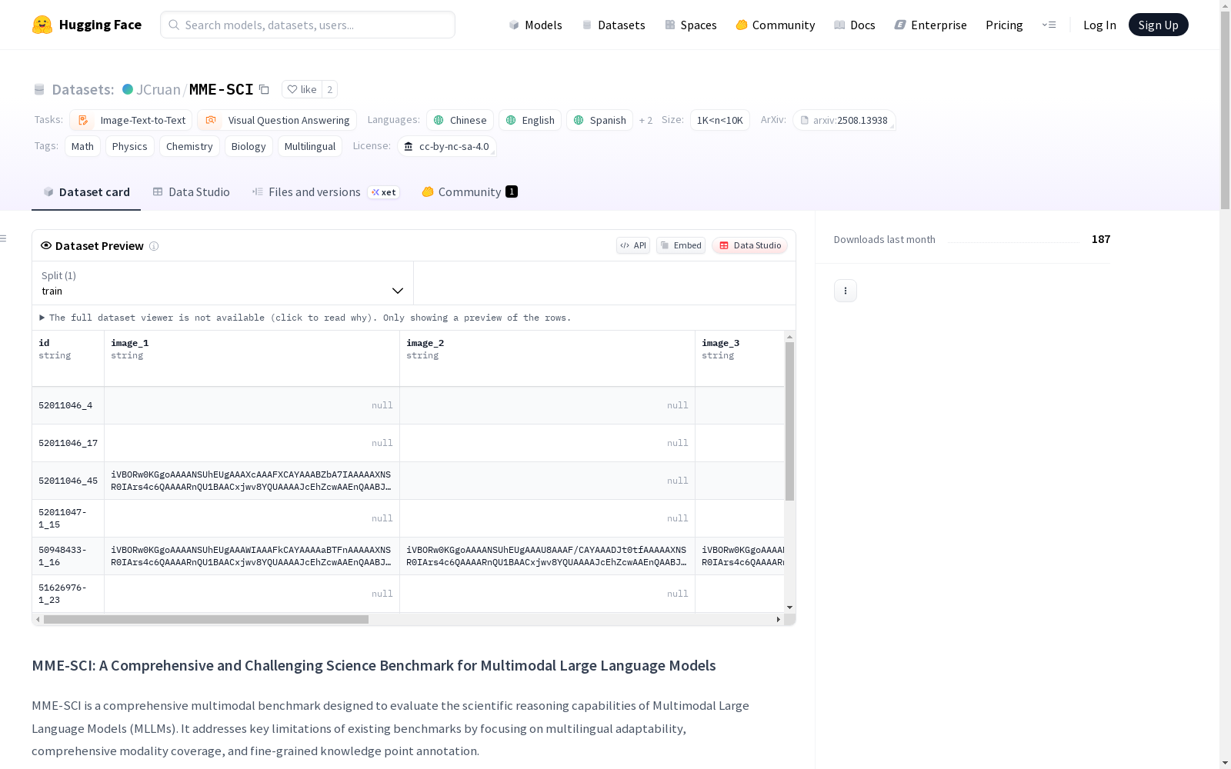This screenshot has width=1231, height=769.
Task: Click the datasets stack icon beside 'Datasets:'
Action: pyautogui.click(x=39, y=89)
